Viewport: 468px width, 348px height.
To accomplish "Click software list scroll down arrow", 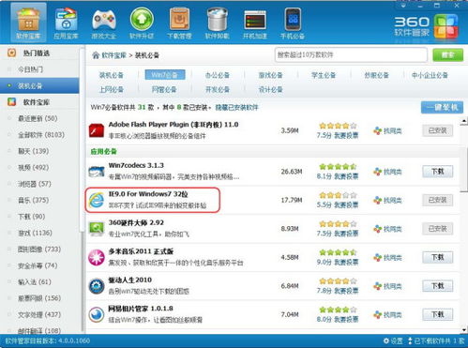I will click(x=464, y=330).
